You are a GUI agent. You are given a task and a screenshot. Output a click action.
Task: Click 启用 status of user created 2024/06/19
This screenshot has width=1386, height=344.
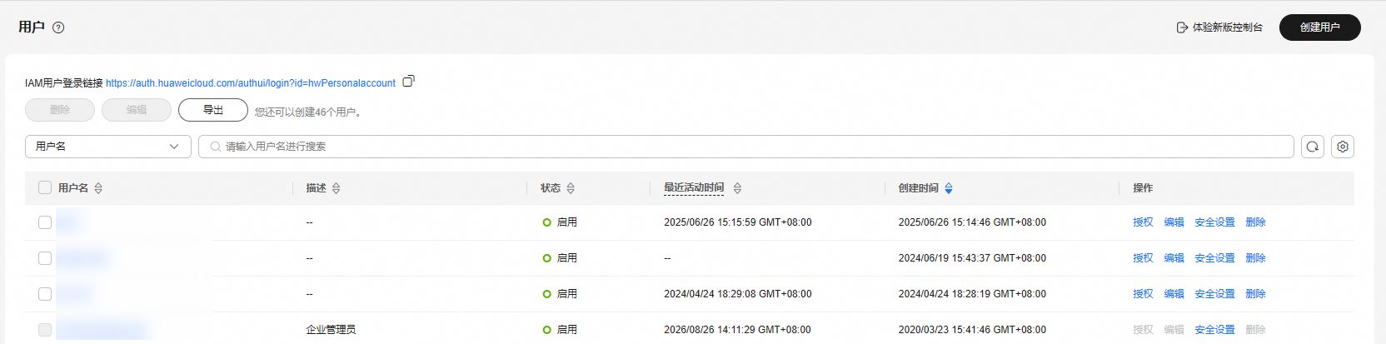tap(560, 258)
